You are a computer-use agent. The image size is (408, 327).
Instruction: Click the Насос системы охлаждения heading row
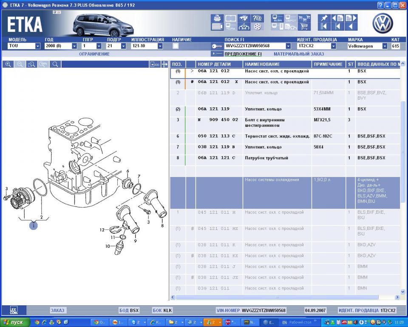coord(285,193)
